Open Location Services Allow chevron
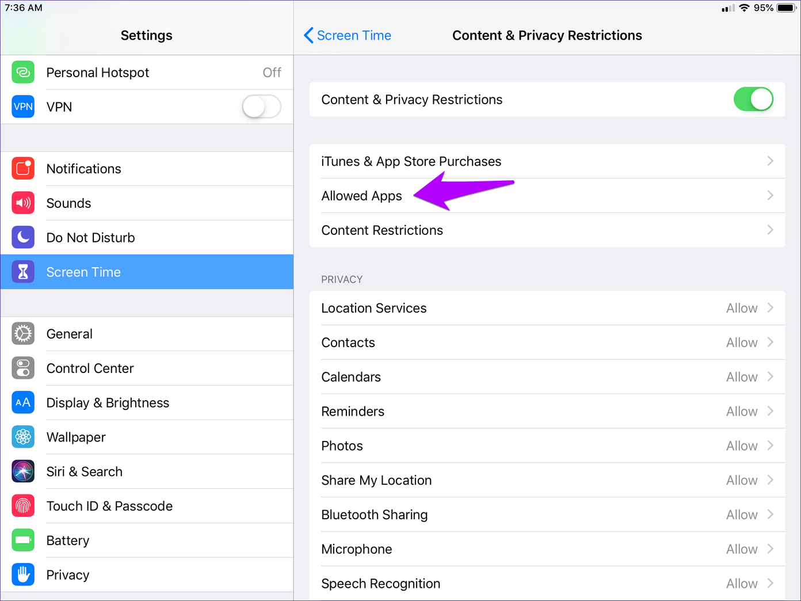Screen dimensions: 801x601 click(770, 308)
